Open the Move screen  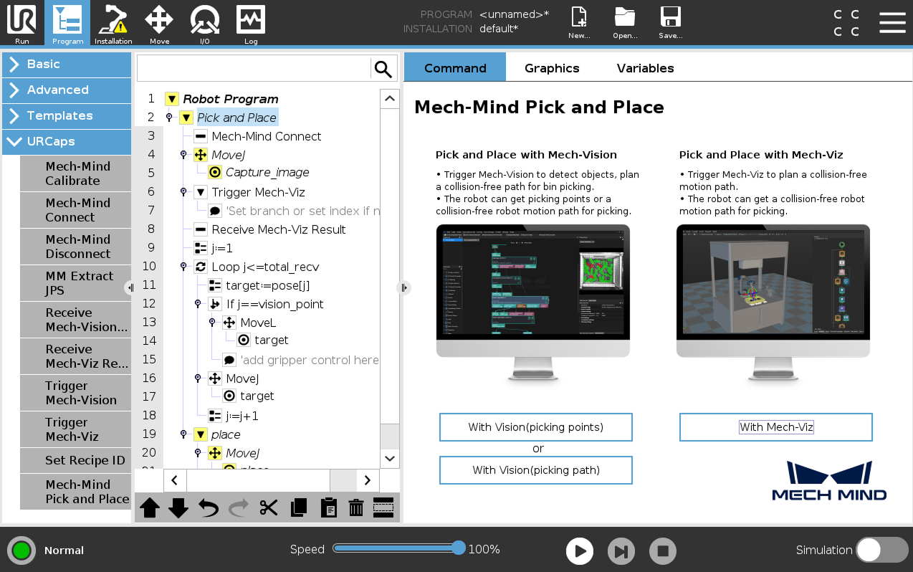159,24
